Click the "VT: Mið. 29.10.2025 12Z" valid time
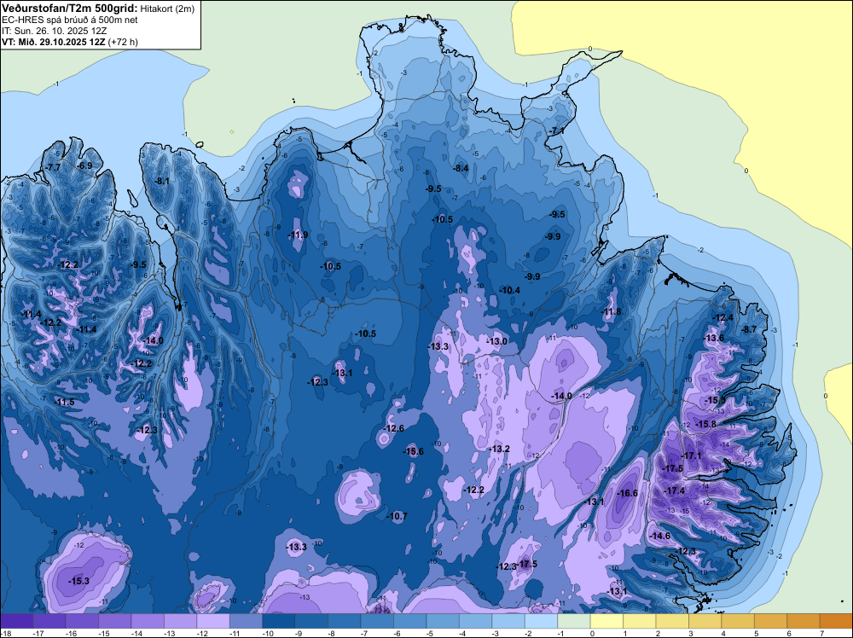 tap(54, 42)
